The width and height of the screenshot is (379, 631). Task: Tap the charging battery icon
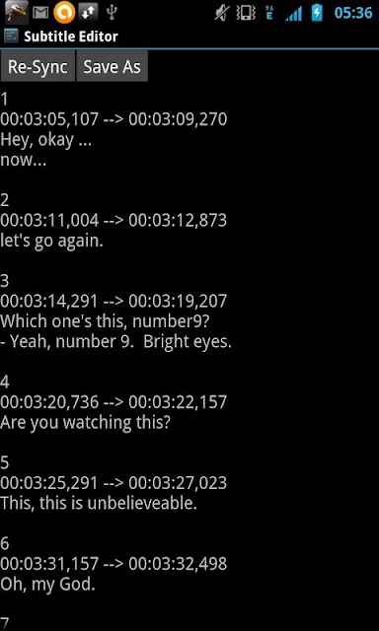(x=317, y=13)
